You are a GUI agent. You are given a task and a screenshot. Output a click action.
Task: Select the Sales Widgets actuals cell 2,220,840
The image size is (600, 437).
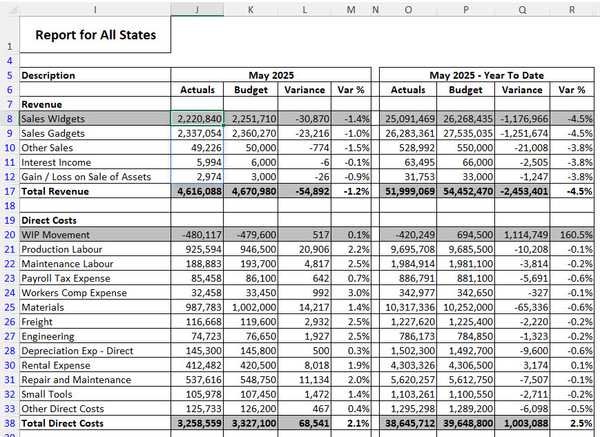(x=197, y=119)
